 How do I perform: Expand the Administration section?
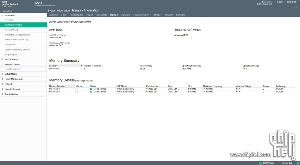click(x=2, y=94)
